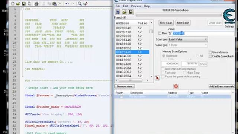Click editor line with $Pointer_maxhp
Image resolution: width=238 pixels, height=134 pixels.
[x=53, y=107]
